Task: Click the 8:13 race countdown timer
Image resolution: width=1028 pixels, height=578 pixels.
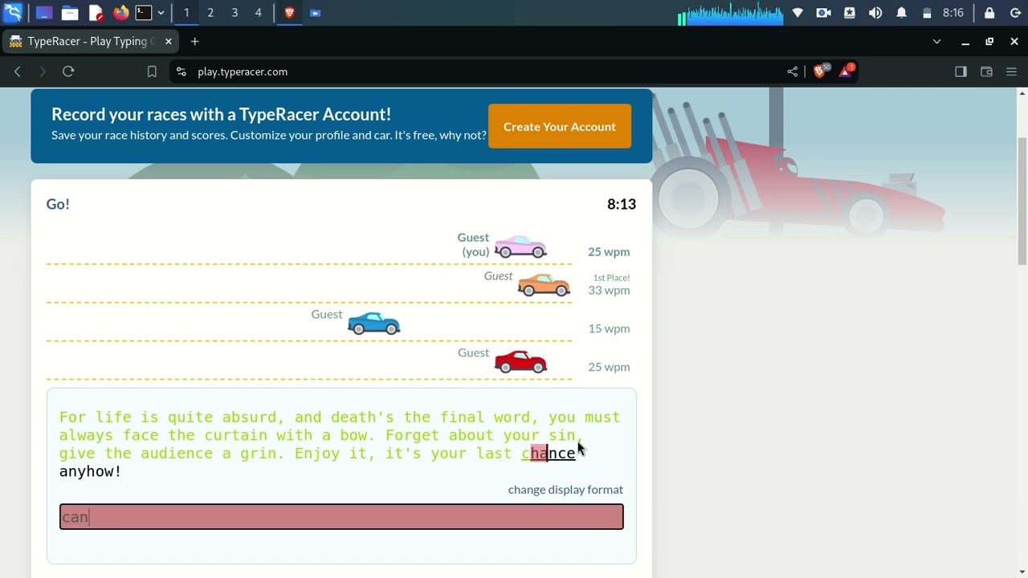Action: 622,204
